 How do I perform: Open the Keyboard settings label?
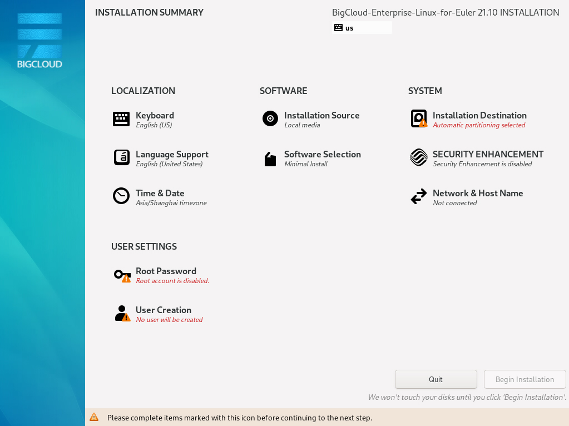pos(155,115)
